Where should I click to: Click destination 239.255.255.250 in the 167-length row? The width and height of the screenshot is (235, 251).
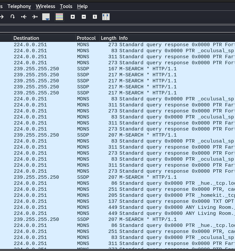coord(37,69)
